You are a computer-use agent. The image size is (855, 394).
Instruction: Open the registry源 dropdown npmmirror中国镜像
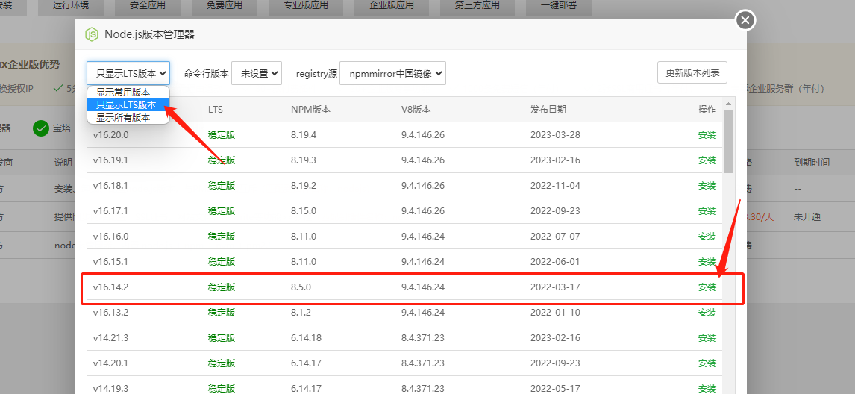coord(392,73)
